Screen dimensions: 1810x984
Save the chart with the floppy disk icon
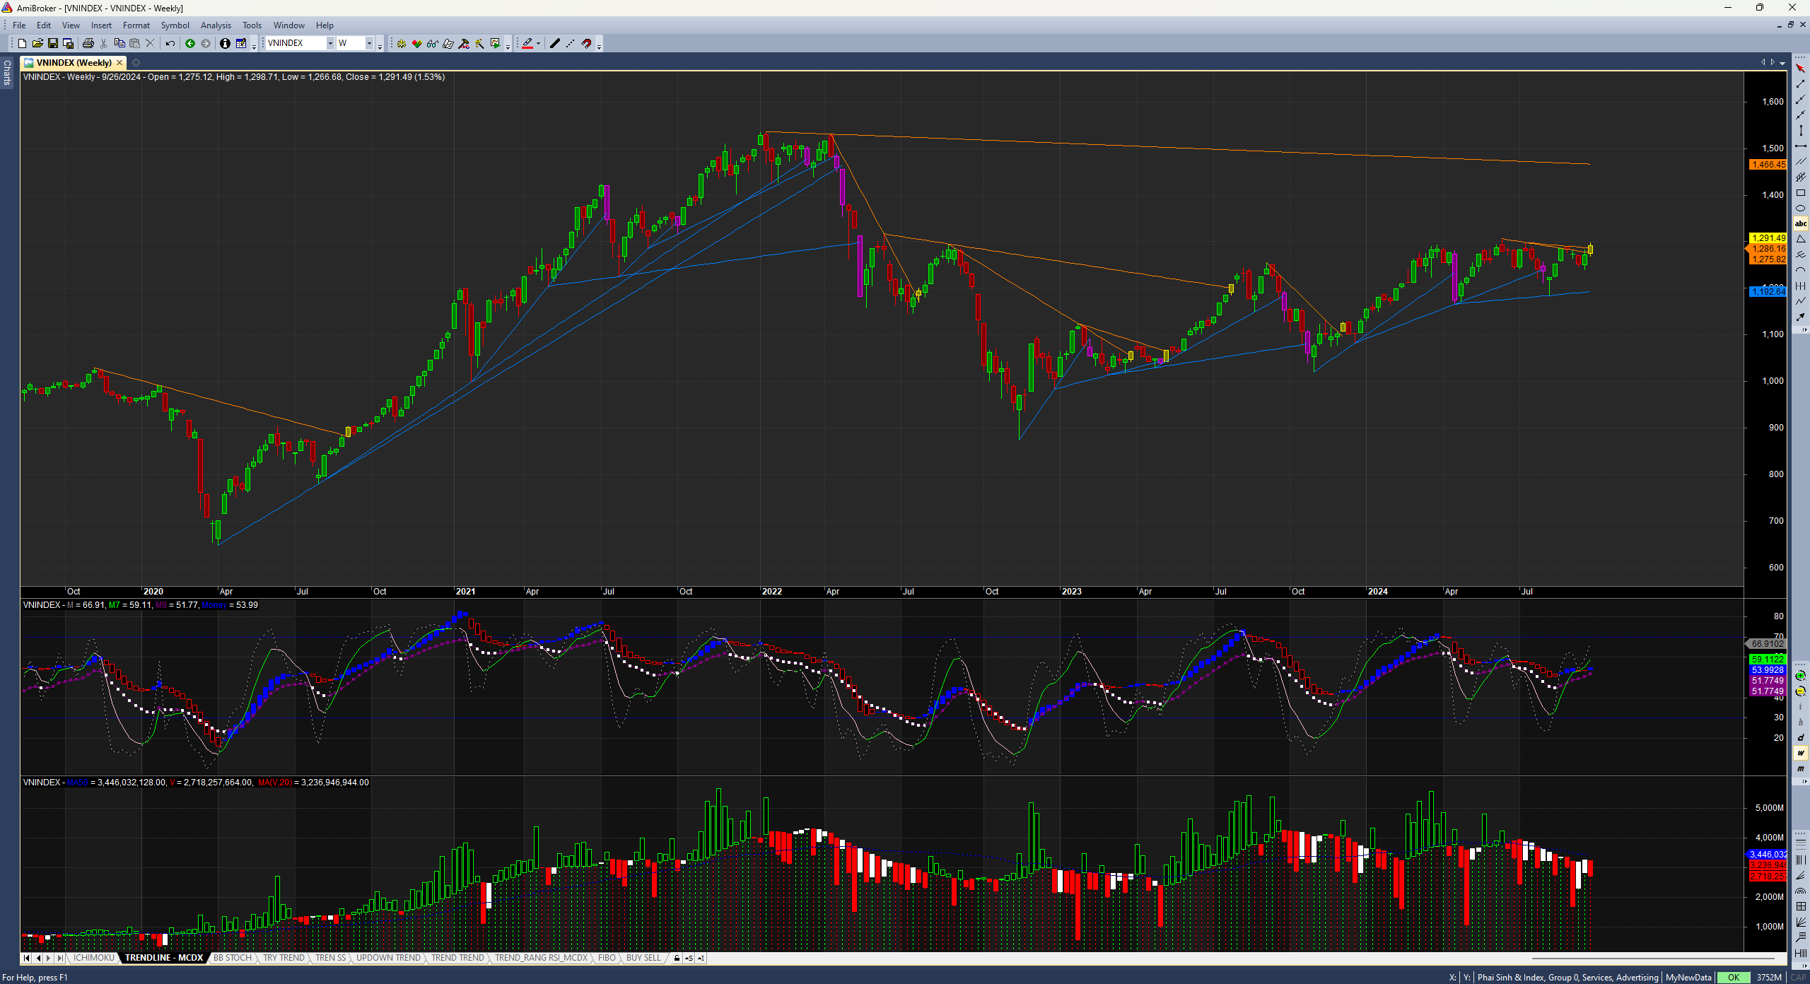53,43
